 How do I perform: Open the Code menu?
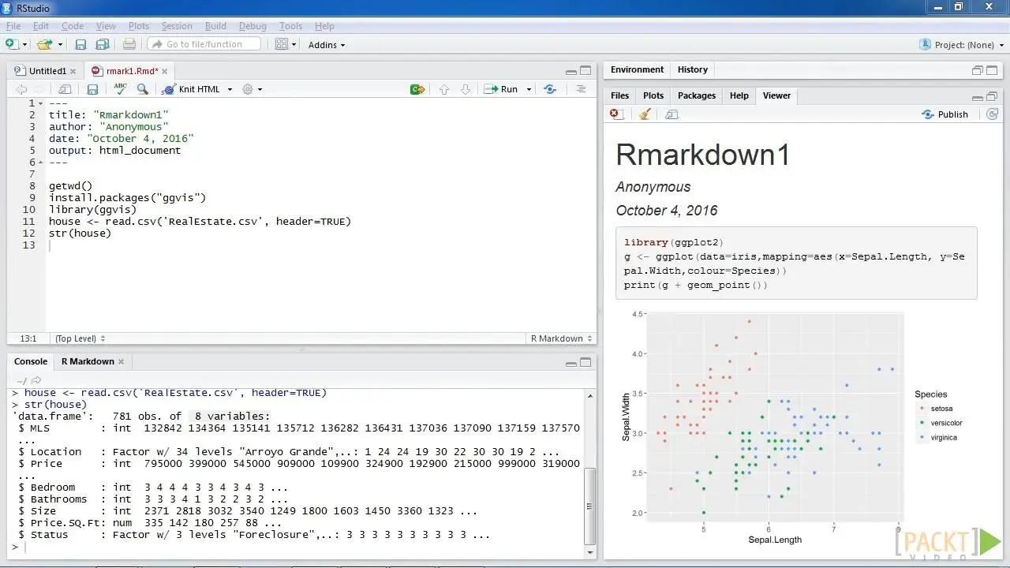[73, 26]
